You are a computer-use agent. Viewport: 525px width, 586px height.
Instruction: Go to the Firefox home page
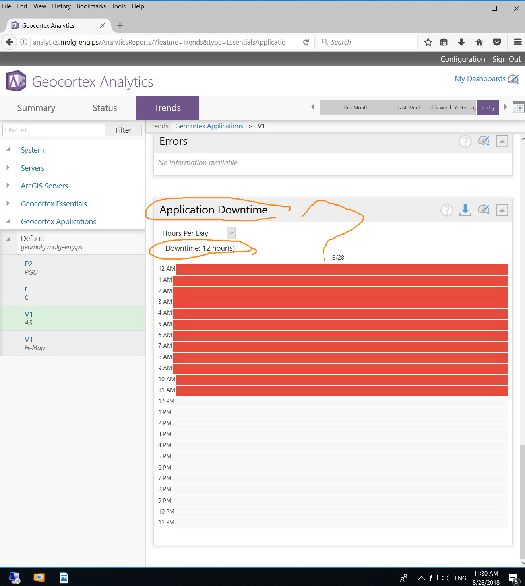(479, 42)
